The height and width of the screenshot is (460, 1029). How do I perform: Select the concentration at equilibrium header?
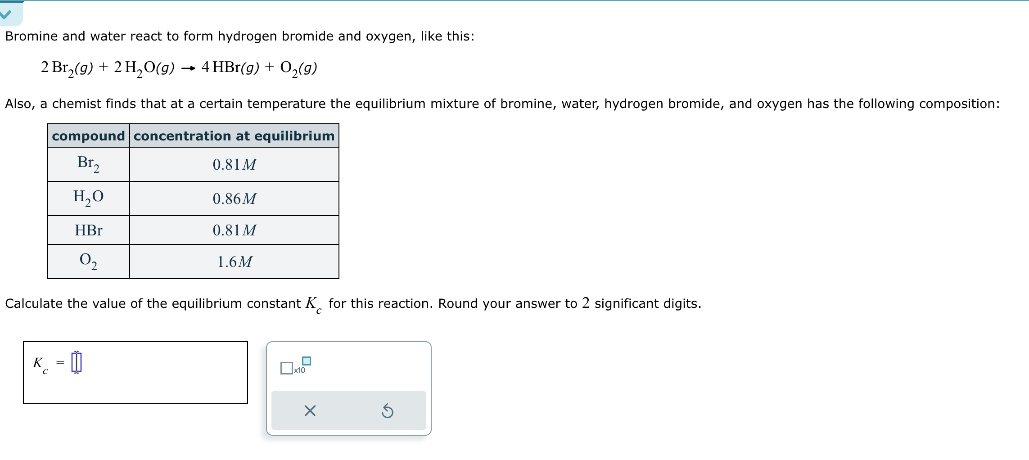[234, 136]
